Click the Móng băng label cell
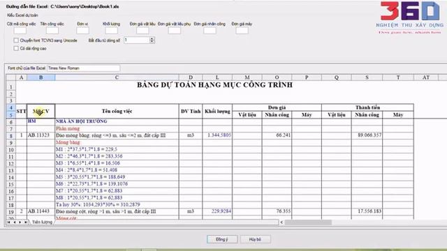Viewport: 447px width, 251px height. point(117,142)
